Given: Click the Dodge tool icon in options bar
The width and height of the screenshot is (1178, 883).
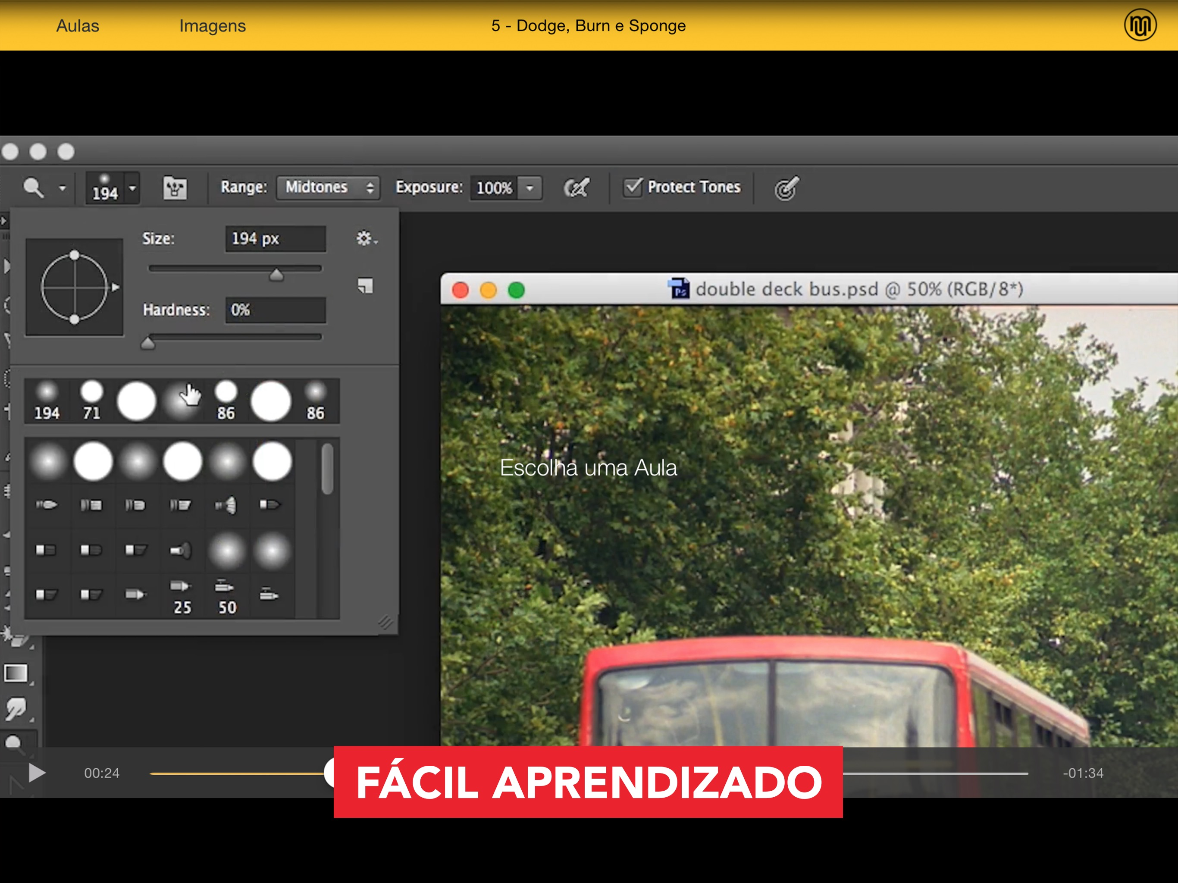Looking at the screenshot, I should click(x=34, y=188).
